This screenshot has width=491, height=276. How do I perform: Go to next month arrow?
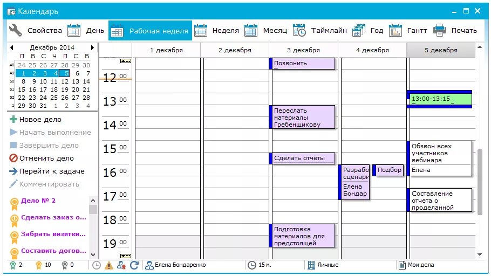tap(92, 47)
